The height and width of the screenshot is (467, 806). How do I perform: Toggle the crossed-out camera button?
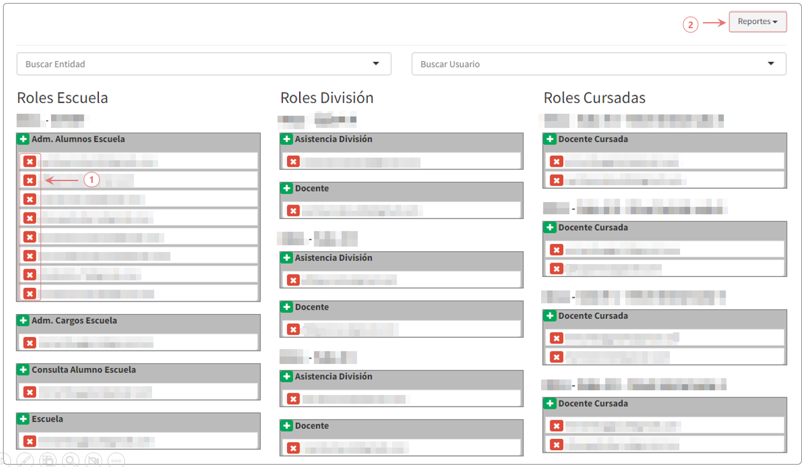tap(93, 460)
